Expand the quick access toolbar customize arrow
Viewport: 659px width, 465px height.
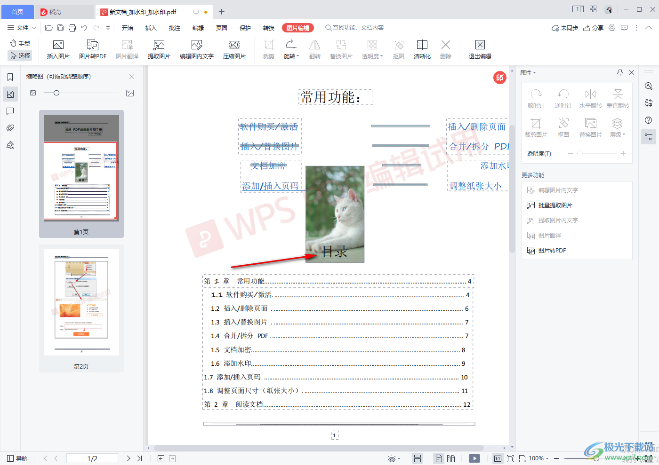108,28
